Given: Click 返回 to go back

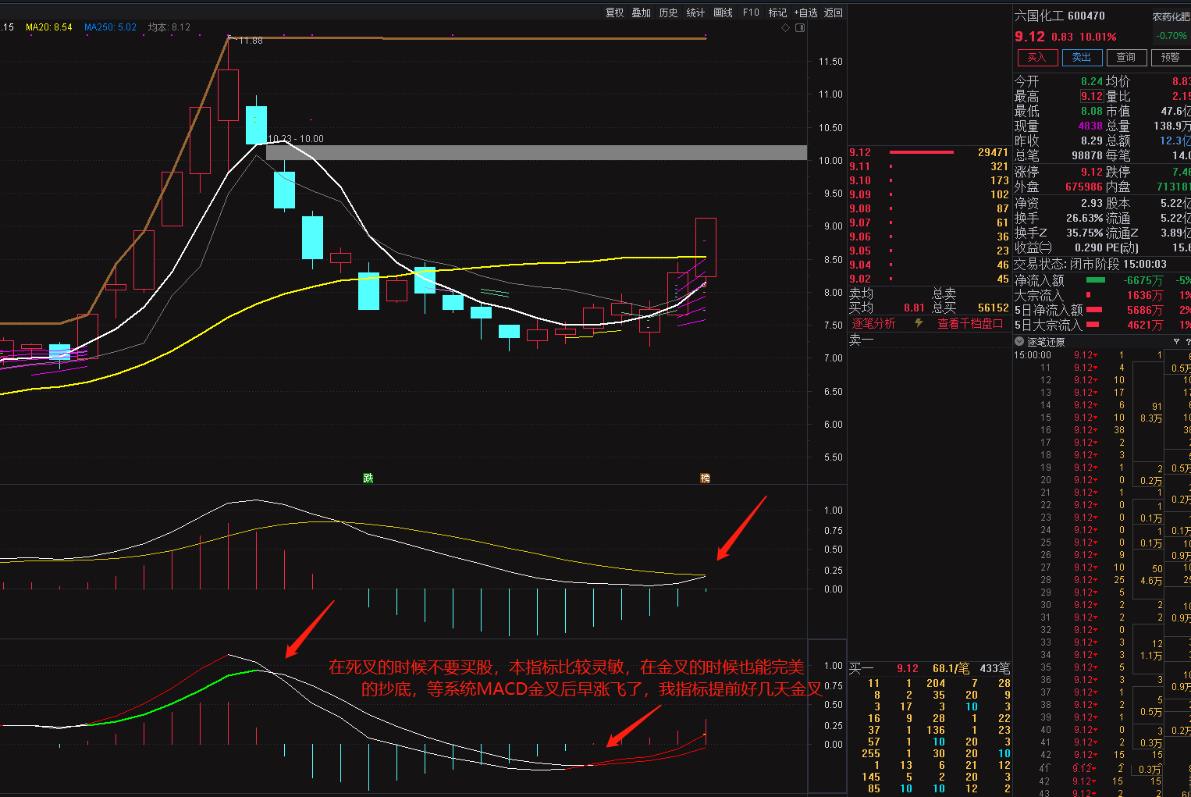Looking at the screenshot, I should [834, 12].
